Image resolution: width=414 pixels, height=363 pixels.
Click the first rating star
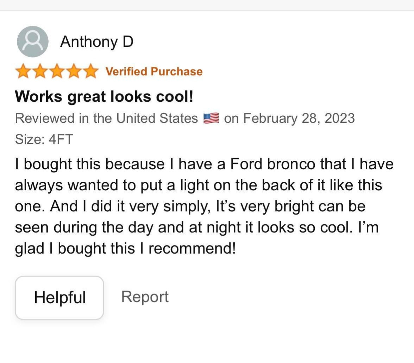23,71
